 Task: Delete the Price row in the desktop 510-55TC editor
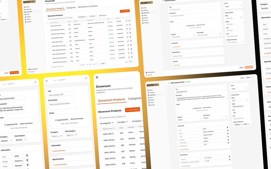coord(228,133)
